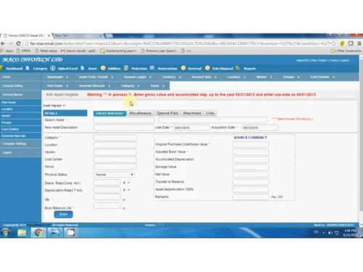Close the New Tab browser tab
Image resolution: width=363 pixels, height=272 pixels.
100,36
